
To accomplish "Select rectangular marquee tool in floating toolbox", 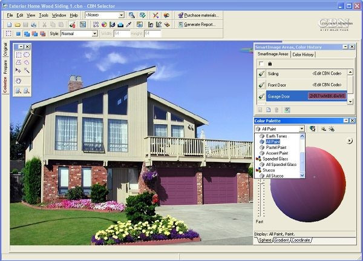I will (x=18, y=55).
